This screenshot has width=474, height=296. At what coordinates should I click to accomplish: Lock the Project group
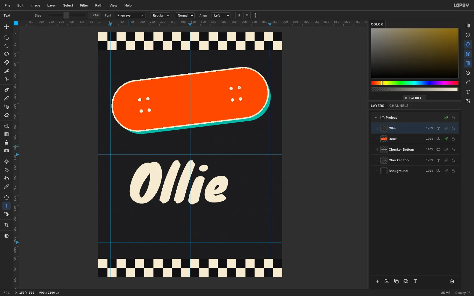[x=453, y=118]
